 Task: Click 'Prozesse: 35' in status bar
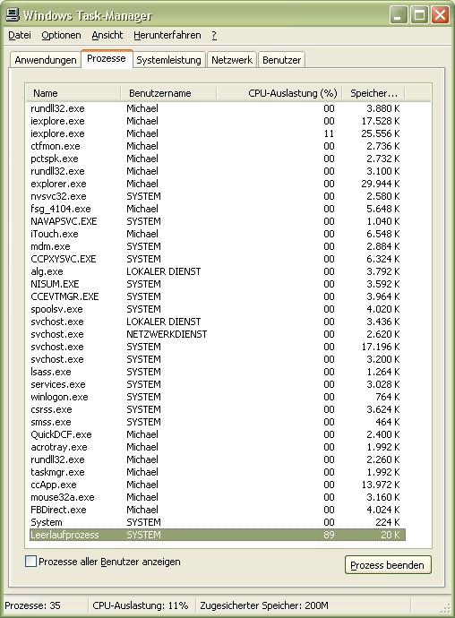(32, 605)
